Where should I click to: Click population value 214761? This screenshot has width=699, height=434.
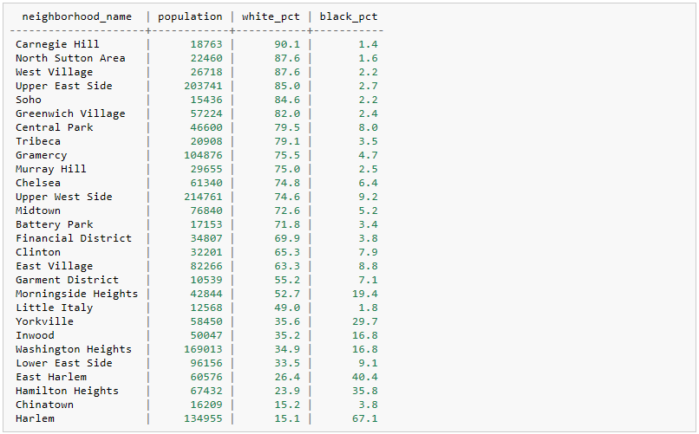click(203, 197)
